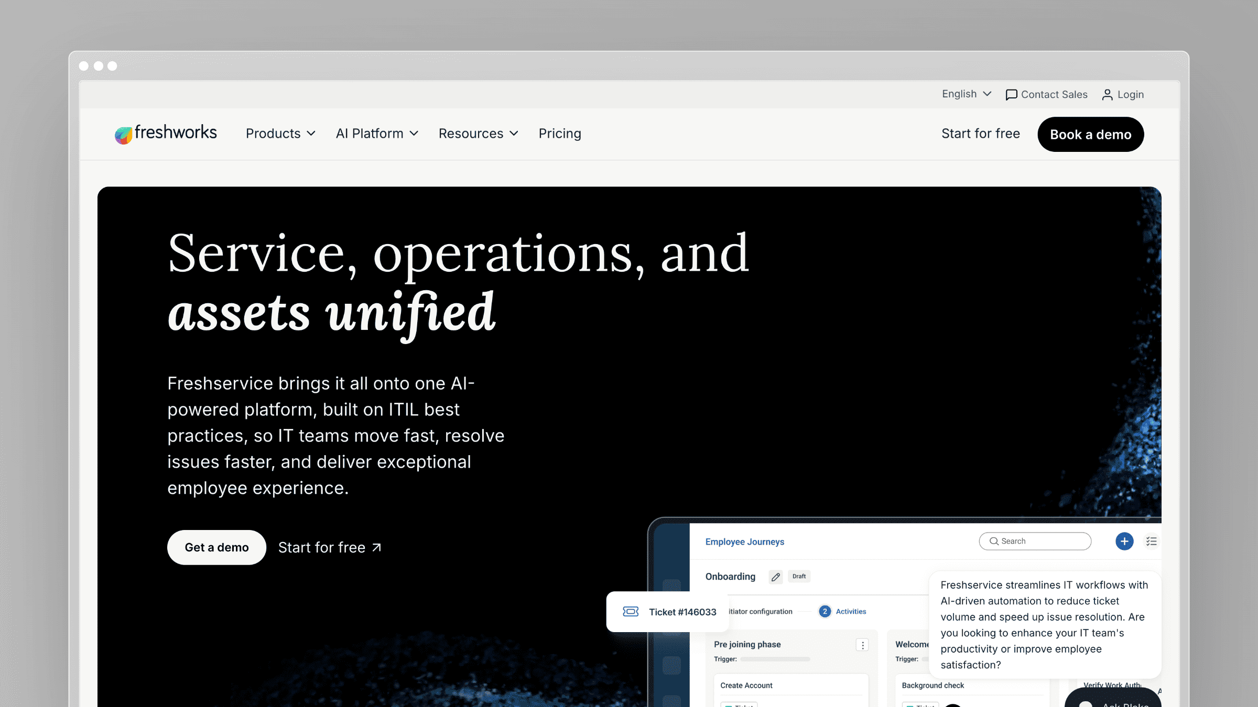Click the Draft status badge
The height and width of the screenshot is (707, 1258).
point(799,576)
